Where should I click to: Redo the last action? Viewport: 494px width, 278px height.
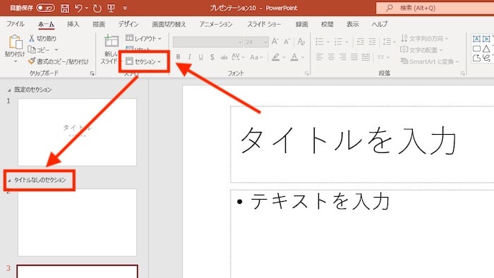pyautogui.click(x=97, y=8)
